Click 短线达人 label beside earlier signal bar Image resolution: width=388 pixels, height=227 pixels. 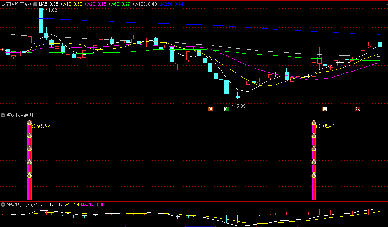(42, 126)
